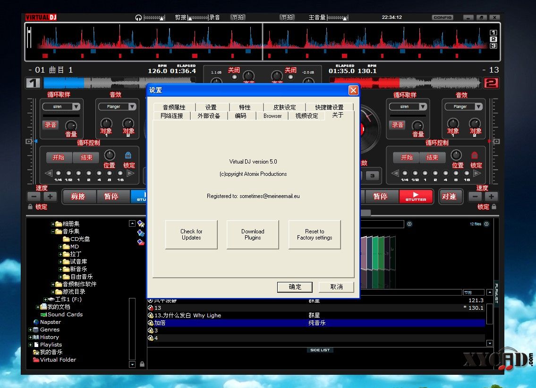This screenshot has height=388, width=536.
Task: Toggle the right deck speed lock padlock
Action: click(x=493, y=207)
